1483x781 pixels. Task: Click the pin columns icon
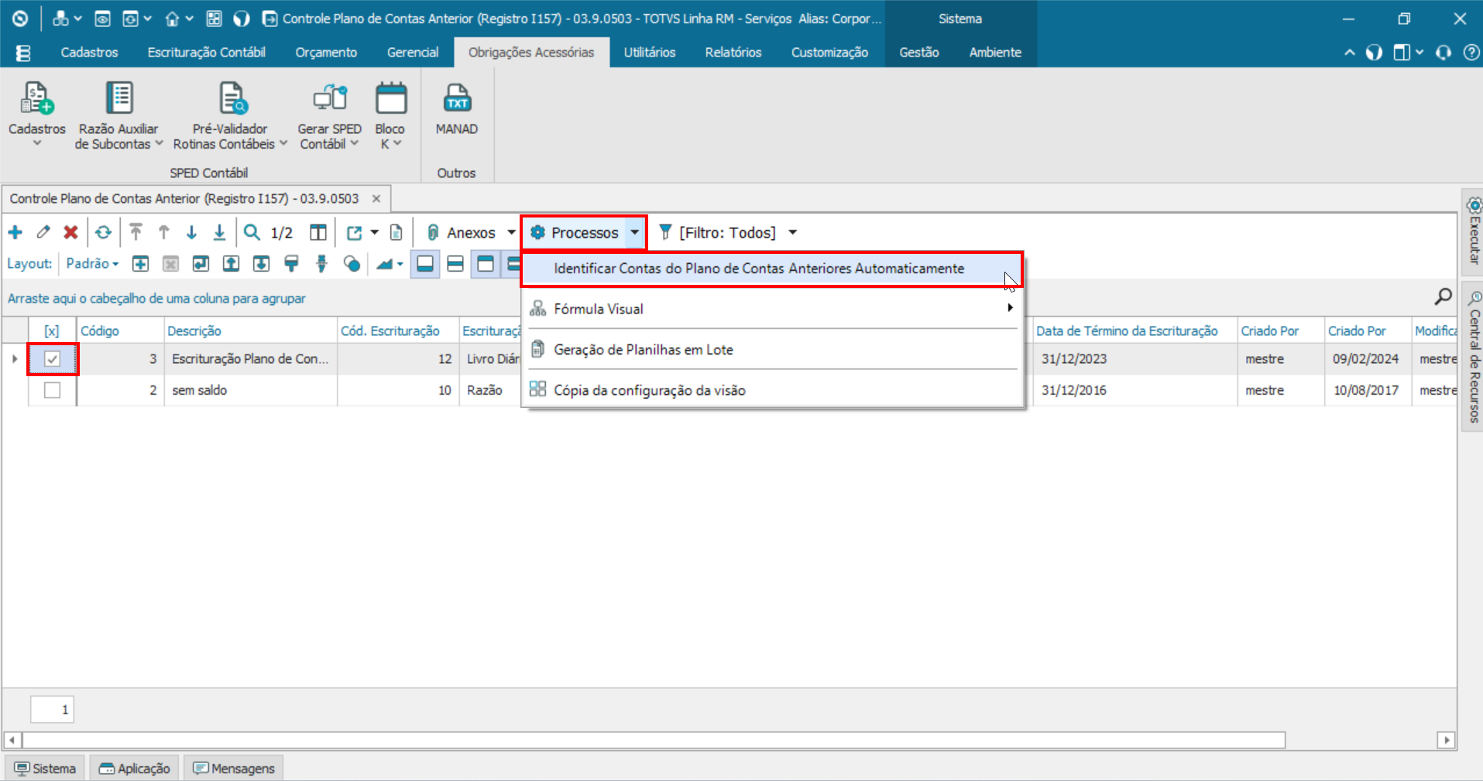[x=321, y=264]
